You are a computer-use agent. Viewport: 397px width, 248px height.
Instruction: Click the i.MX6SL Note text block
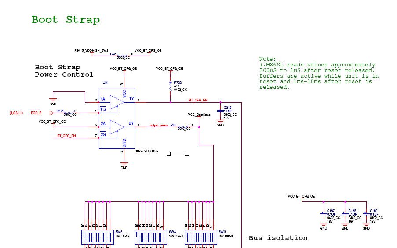(x=319, y=73)
